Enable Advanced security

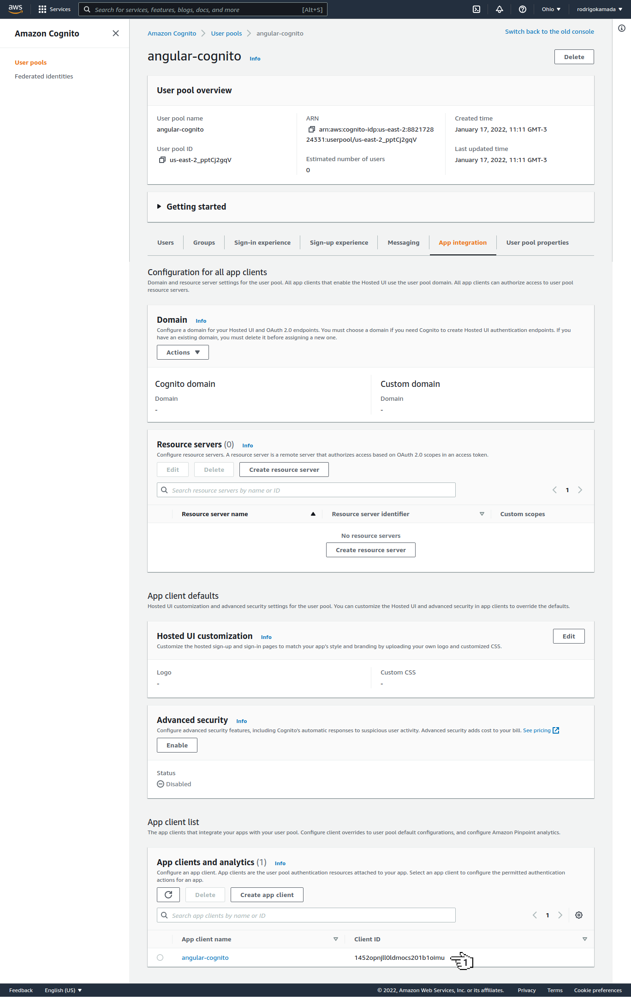(x=177, y=745)
